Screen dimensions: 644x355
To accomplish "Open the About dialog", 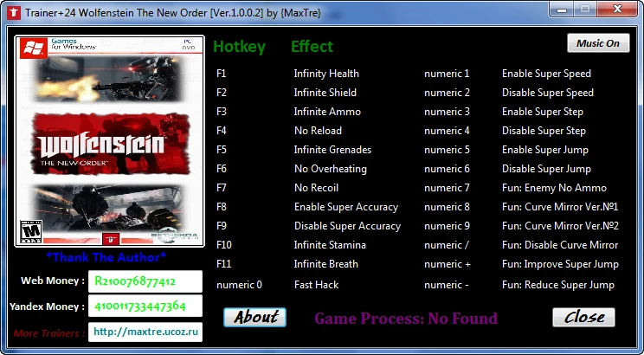I will coord(254,317).
